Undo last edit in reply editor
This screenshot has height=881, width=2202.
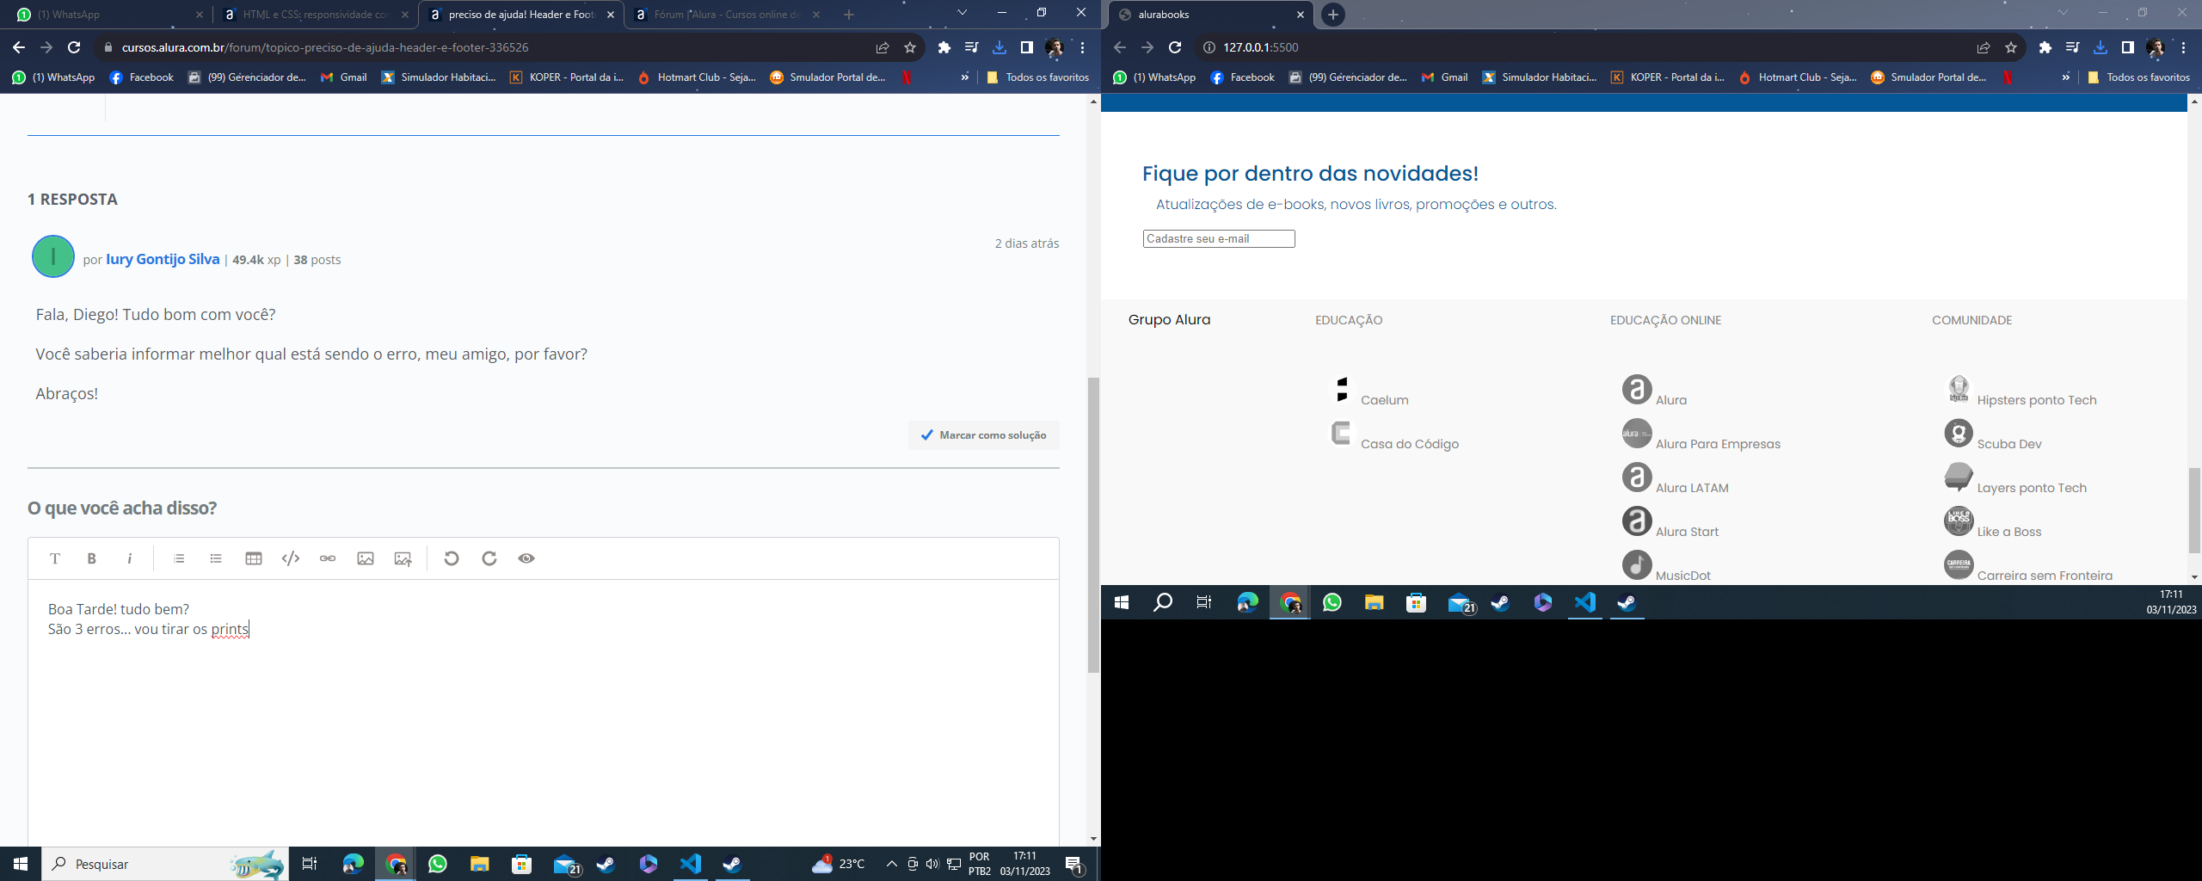[x=452, y=558]
